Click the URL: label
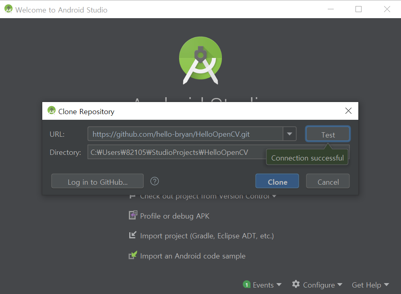The height and width of the screenshot is (294, 401). (x=57, y=134)
